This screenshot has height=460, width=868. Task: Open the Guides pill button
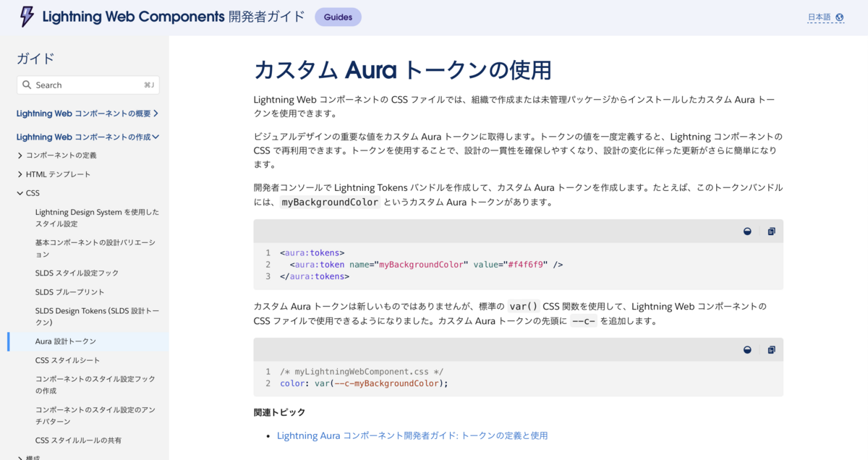(x=338, y=17)
